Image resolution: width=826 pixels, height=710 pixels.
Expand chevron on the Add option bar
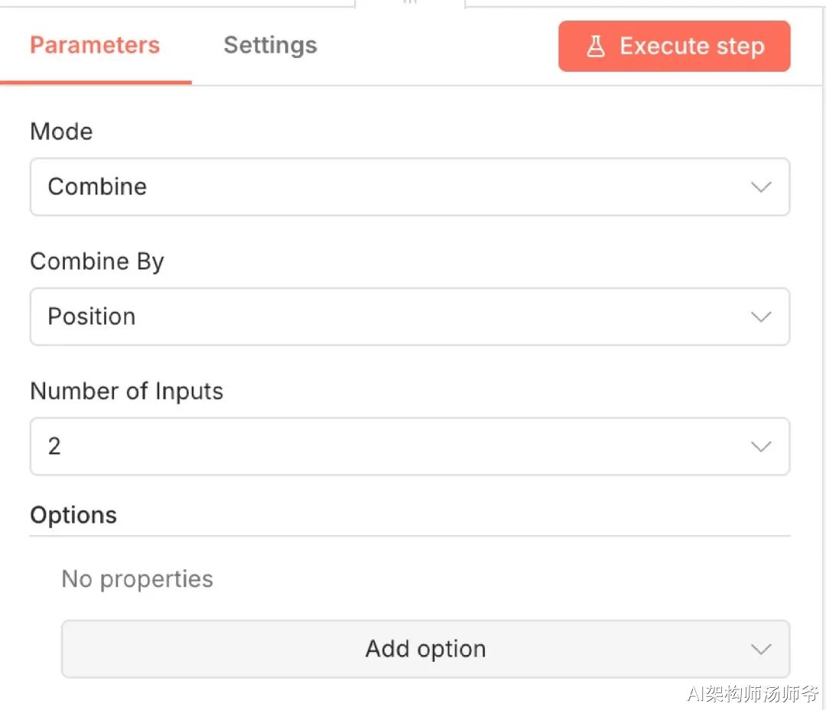coord(760,650)
